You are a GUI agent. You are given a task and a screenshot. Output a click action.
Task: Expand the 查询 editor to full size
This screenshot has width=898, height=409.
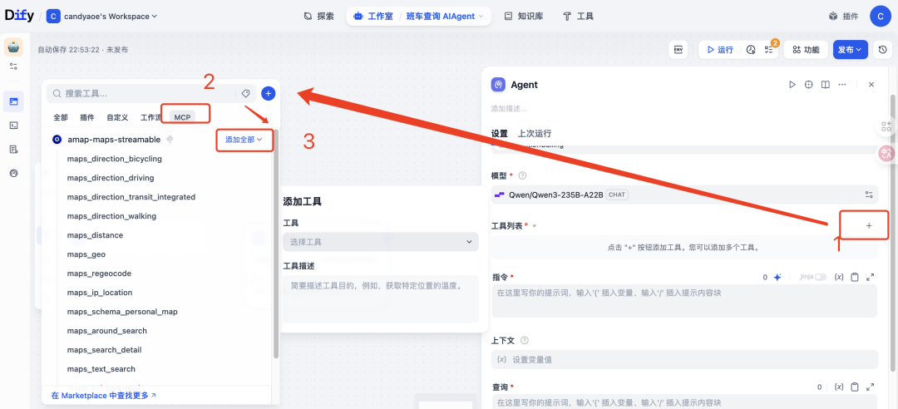pyautogui.click(x=870, y=387)
